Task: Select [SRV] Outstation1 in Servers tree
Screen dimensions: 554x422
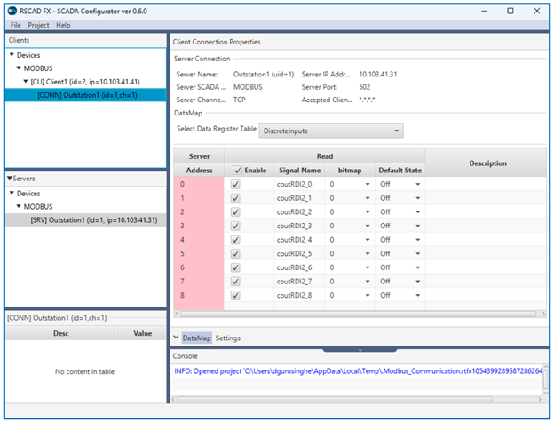Action: 93,219
